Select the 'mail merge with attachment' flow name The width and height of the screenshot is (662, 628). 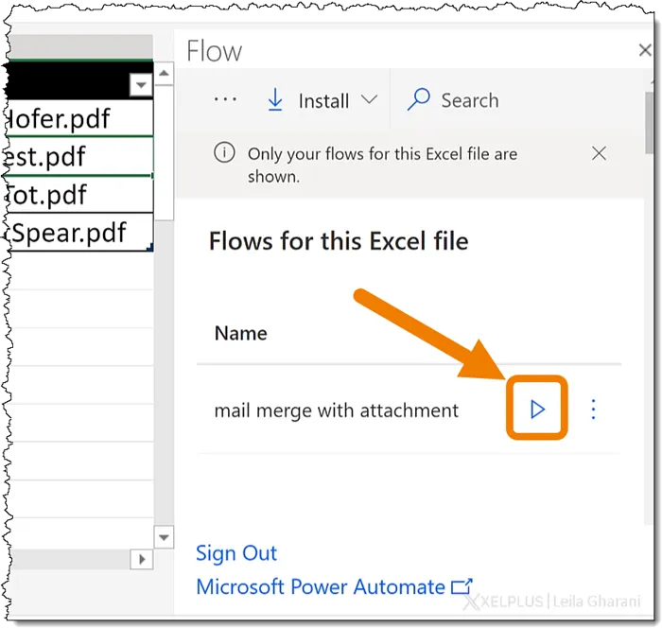click(x=336, y=410)
